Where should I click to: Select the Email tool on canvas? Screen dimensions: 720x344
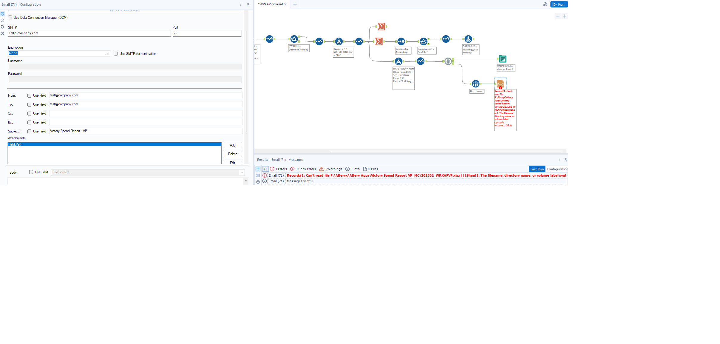pos(500,84)
